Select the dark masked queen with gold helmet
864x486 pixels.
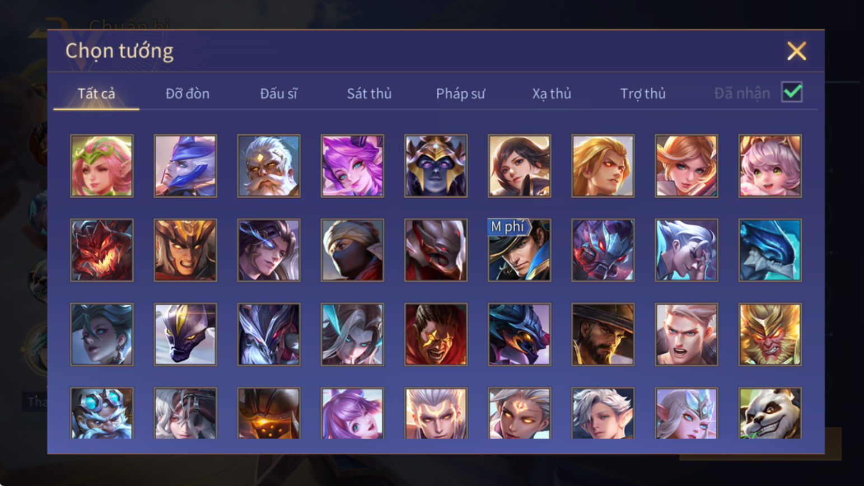[436, 166]
